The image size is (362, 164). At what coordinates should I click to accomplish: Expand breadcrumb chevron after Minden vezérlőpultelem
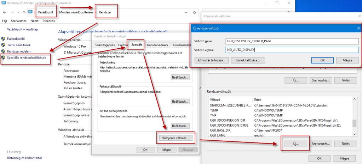coord(95,12)
